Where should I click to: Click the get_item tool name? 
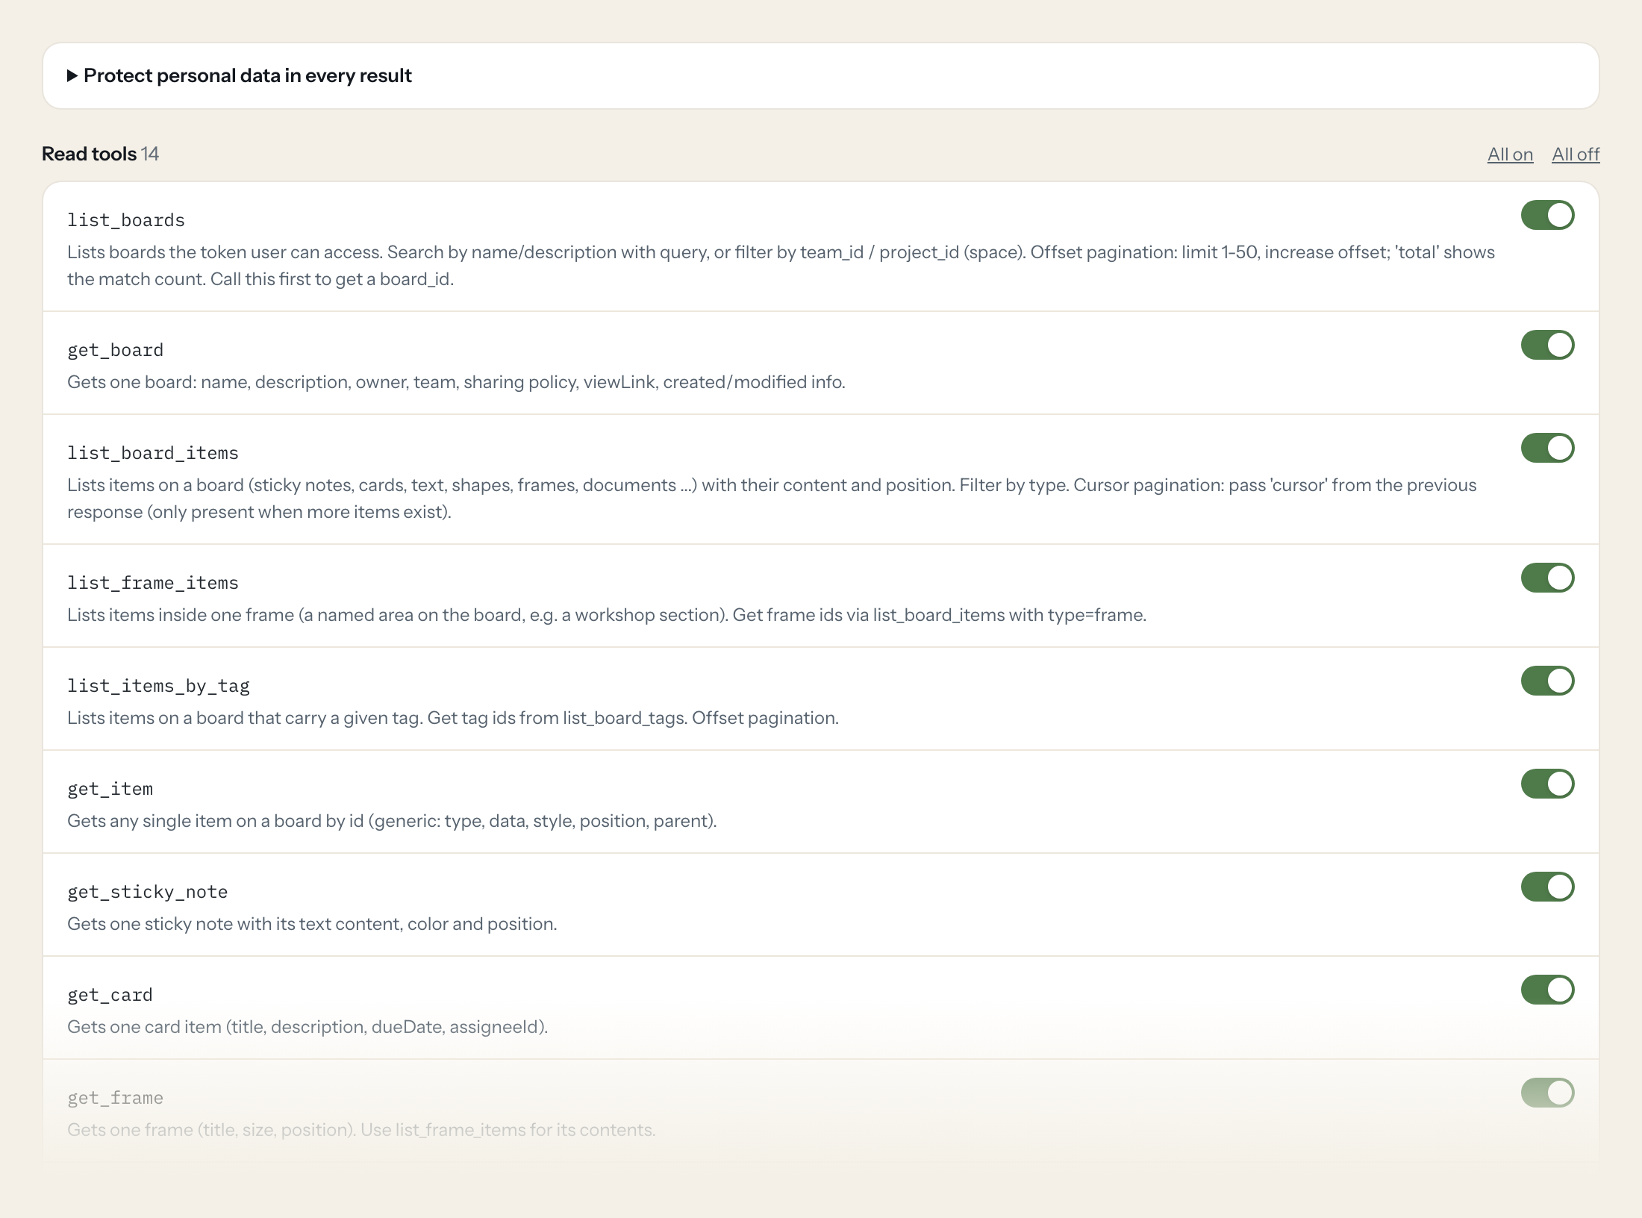click(x=110, y=789)
